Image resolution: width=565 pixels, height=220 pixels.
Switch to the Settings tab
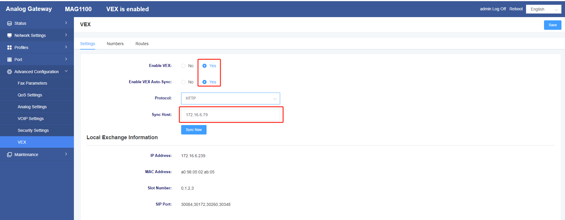[87, 44]
